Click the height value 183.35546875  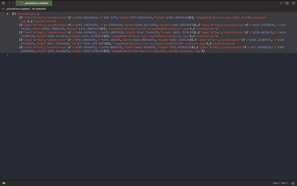coord(183,25)
